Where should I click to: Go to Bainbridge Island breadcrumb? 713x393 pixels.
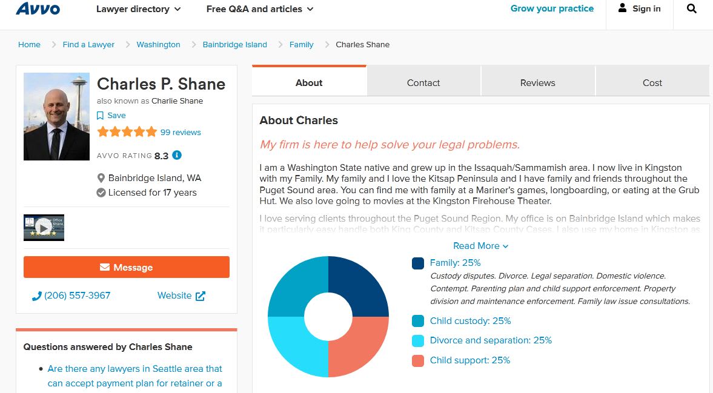pyautogui.click(x=234, y=44)
